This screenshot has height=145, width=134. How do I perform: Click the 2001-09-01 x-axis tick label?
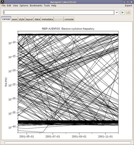click(79, 136)
